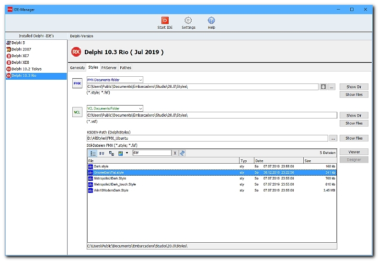Screen dimensions: 378x261
Task: Click Show Files for the FMX folder
Action: click(x=354, y=95)
